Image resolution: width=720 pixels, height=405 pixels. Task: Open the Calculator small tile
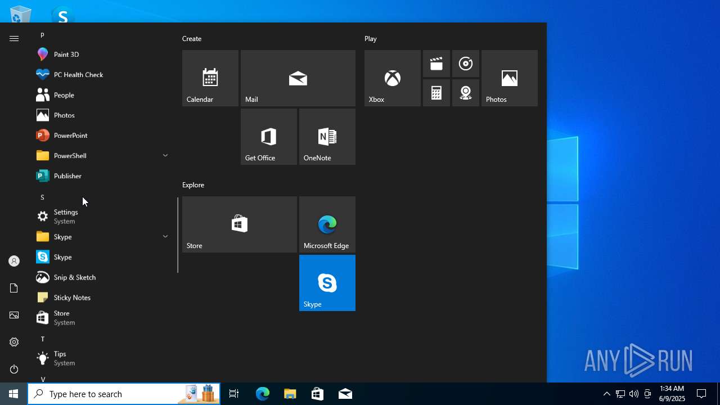click(436, 93)
